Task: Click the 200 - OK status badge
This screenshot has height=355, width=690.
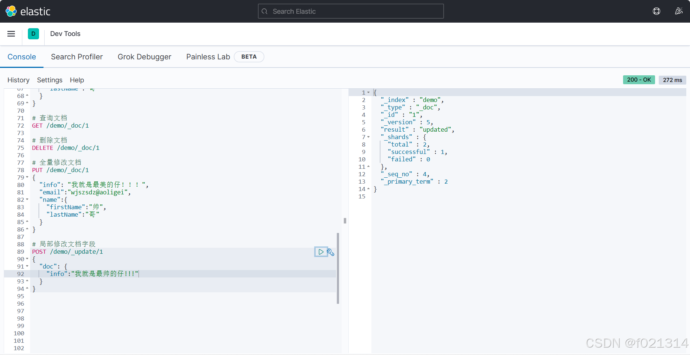Action: (639, 80)
